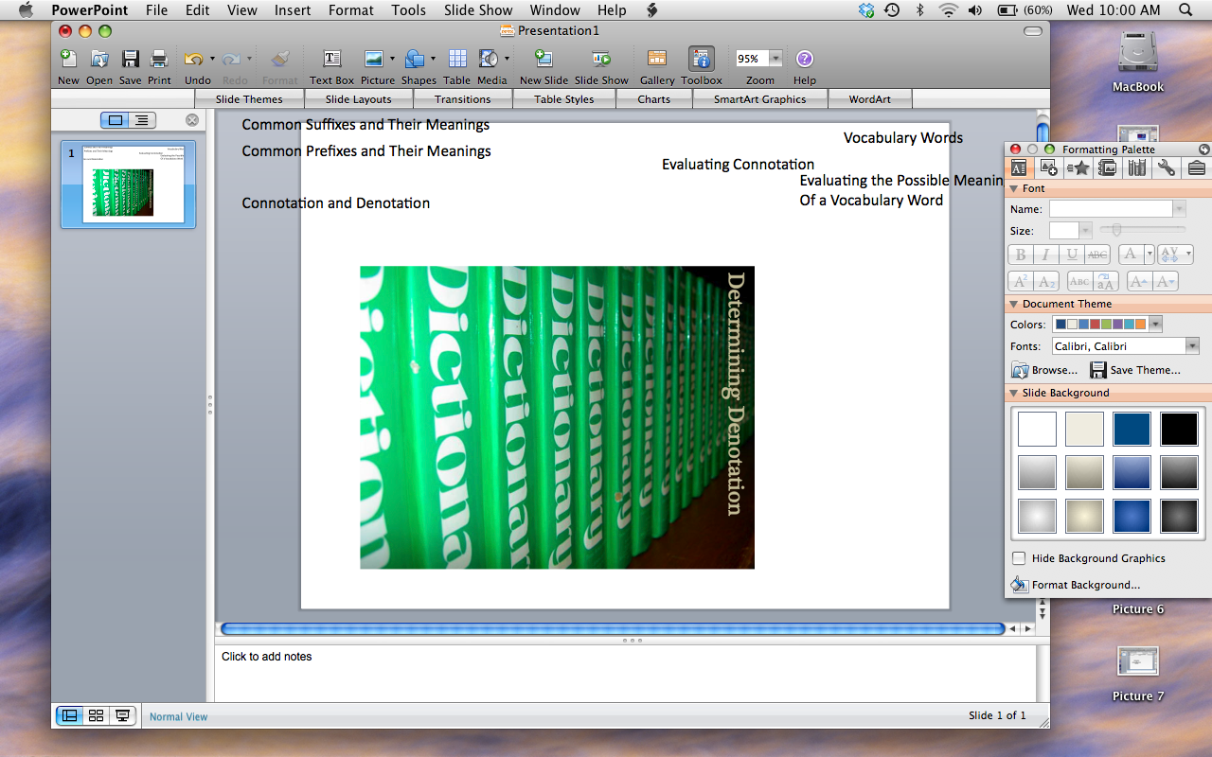Click Save Theme button
The image size is (1212, 757).
click(1134, 370)
